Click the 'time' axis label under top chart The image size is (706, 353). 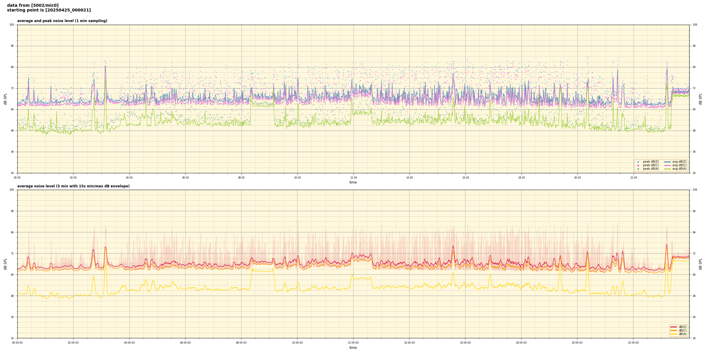pos(353,182)
